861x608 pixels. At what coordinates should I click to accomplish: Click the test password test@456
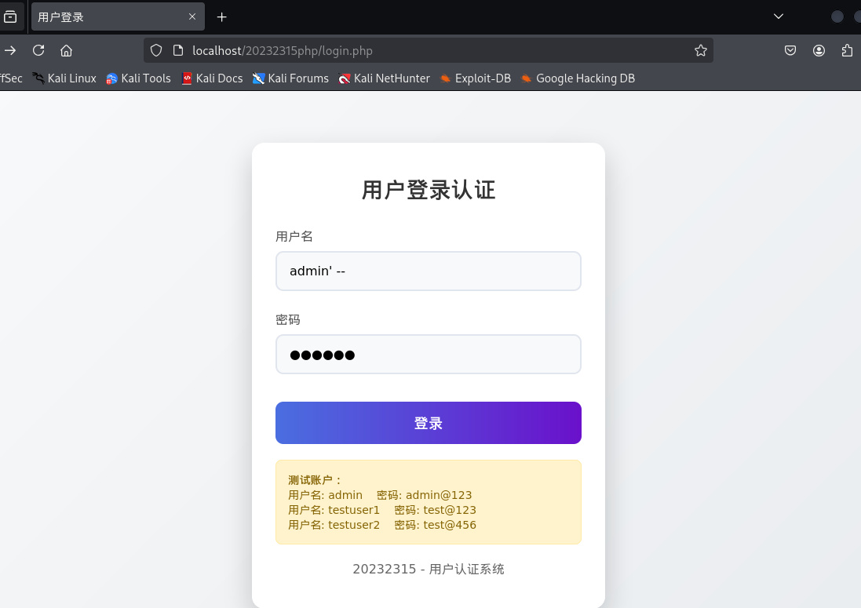tap(450, 525)
